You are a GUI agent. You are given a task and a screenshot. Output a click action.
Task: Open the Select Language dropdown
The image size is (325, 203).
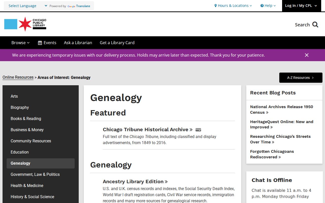click(28, 6)
